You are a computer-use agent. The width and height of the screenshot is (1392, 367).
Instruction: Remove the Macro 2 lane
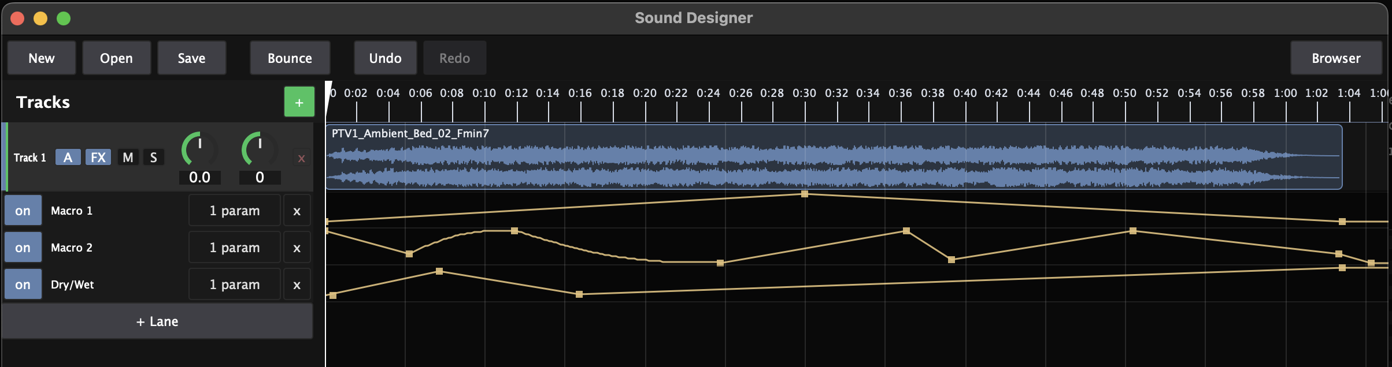coord(297,248)
